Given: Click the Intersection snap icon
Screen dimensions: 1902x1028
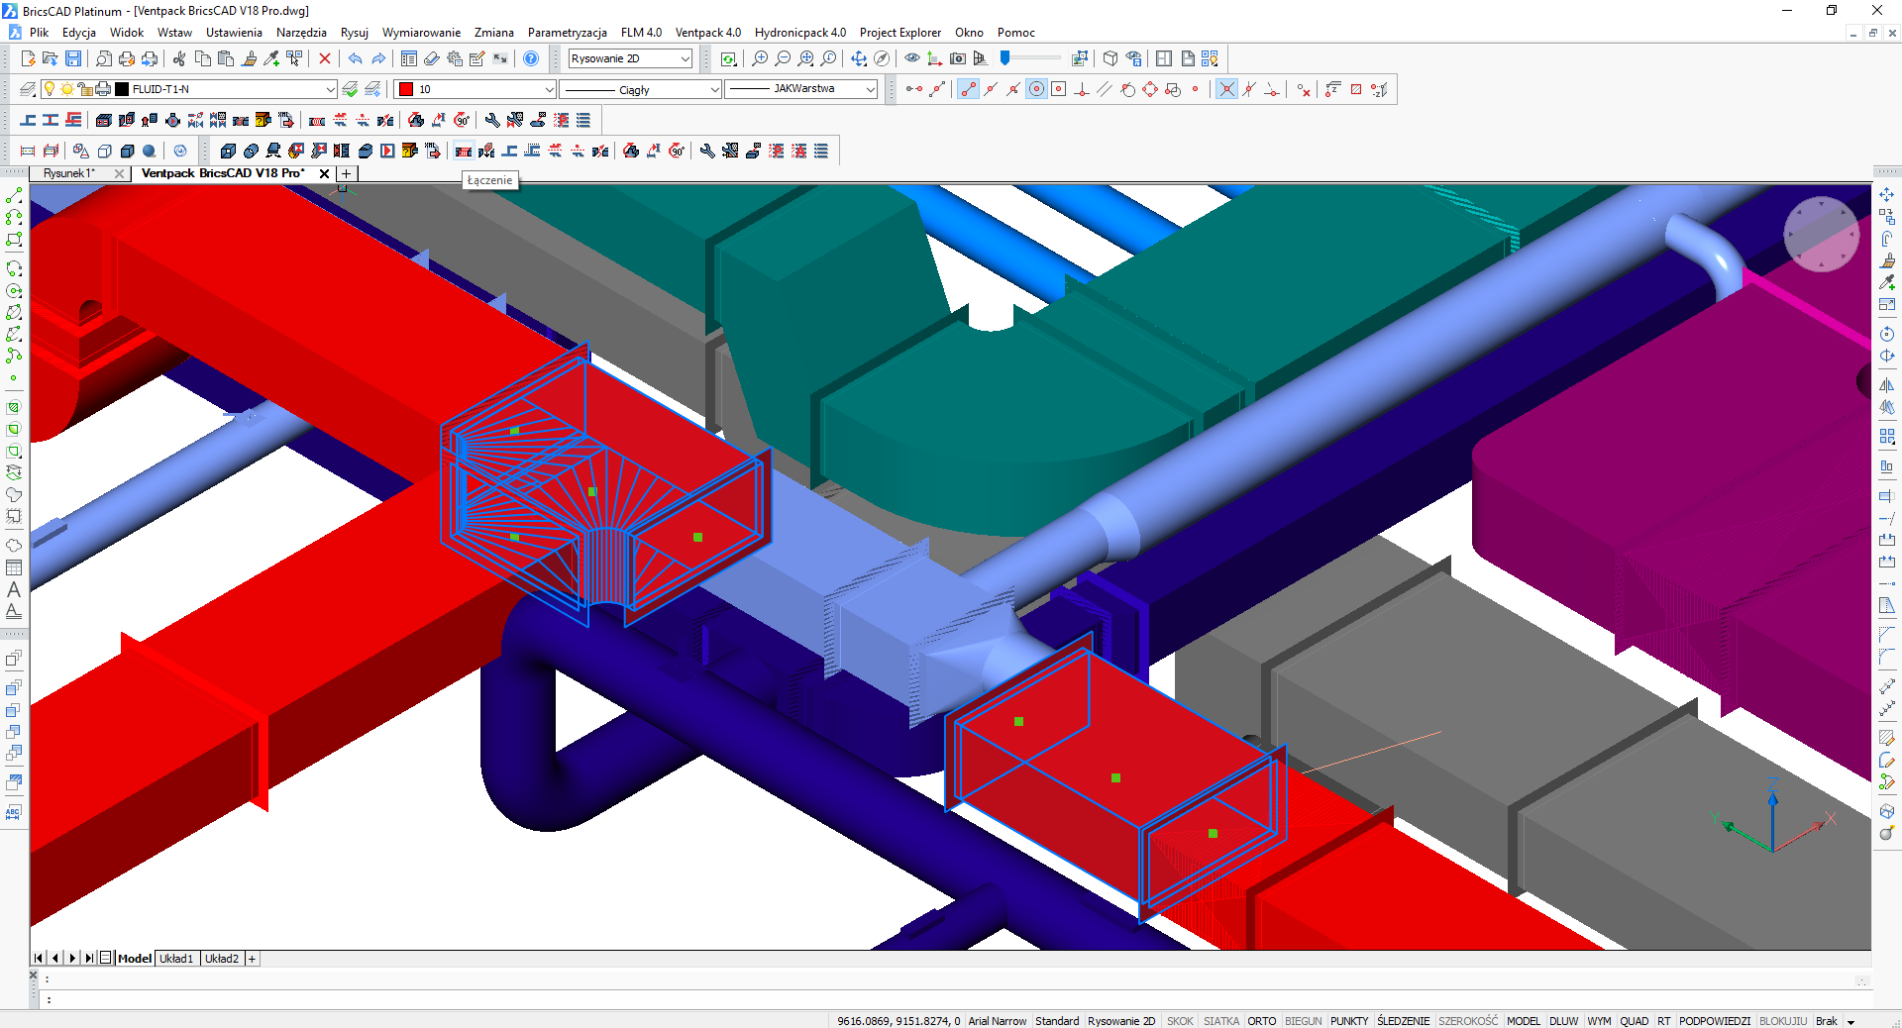Looking at the screenshot, I should tap(1226, 90).
